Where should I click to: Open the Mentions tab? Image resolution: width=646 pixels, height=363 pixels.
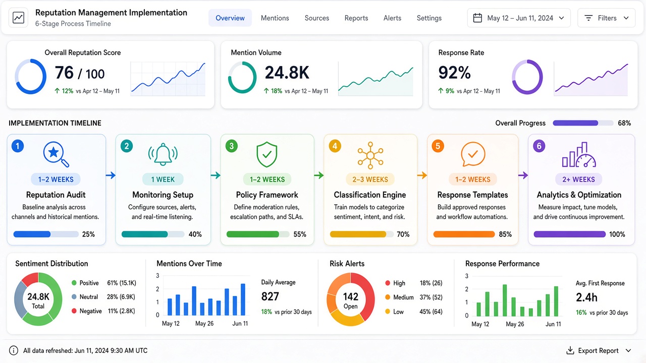(x=275, y=18)
